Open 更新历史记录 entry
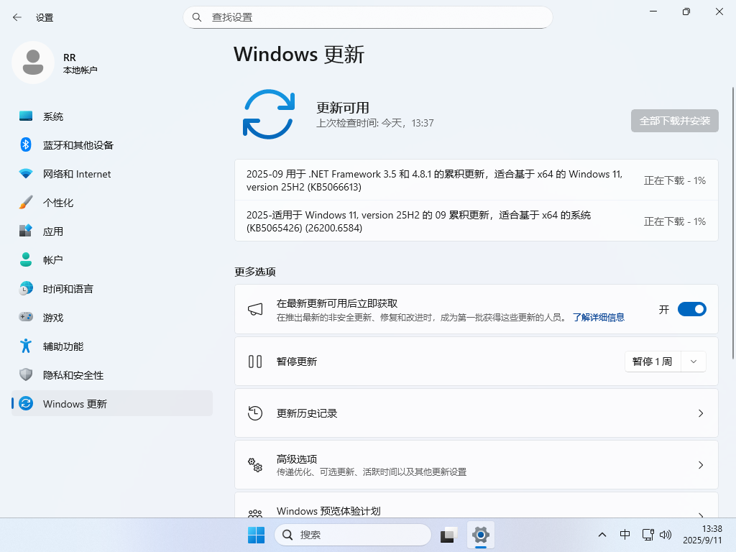The image size is (736, 552). [477, 413]
